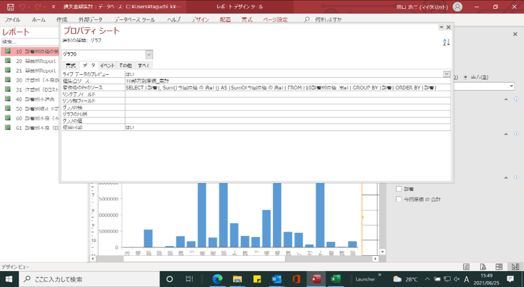The height and width of the screenshot is (287, 524).
Task: Open Task View from taskbar
Action: coord(189,279)
